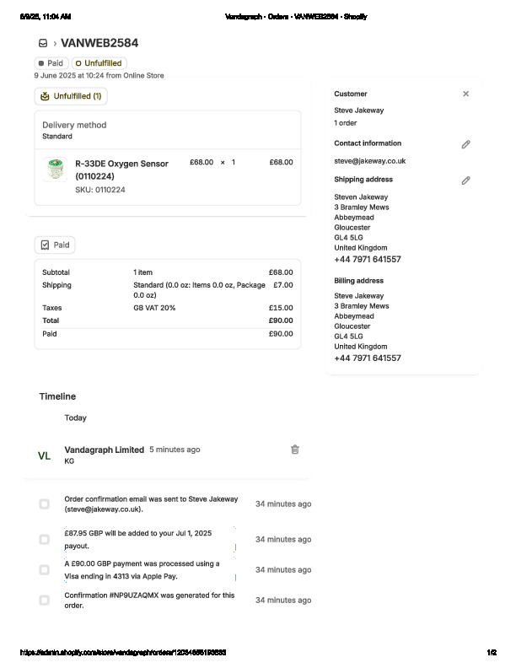The width and height of the screenshot is (516, 668).
Task: Click the shipping address phone number
Action: click(367, 260)
